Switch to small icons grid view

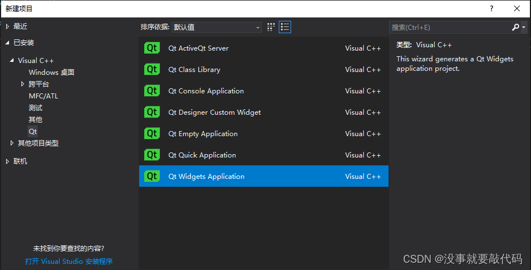click(x=271, y=27)
